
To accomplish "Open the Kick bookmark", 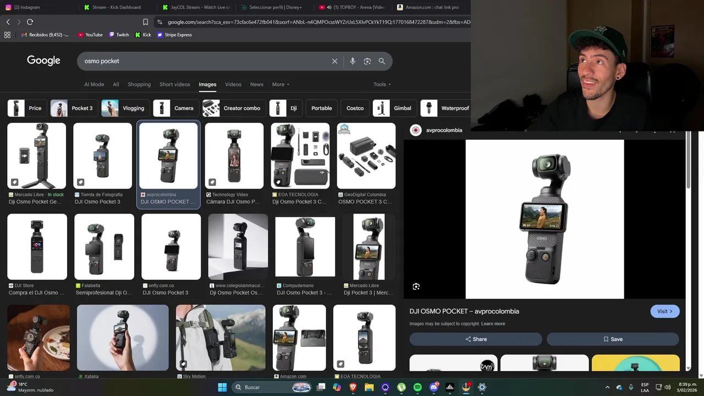I will pos(143,35).
